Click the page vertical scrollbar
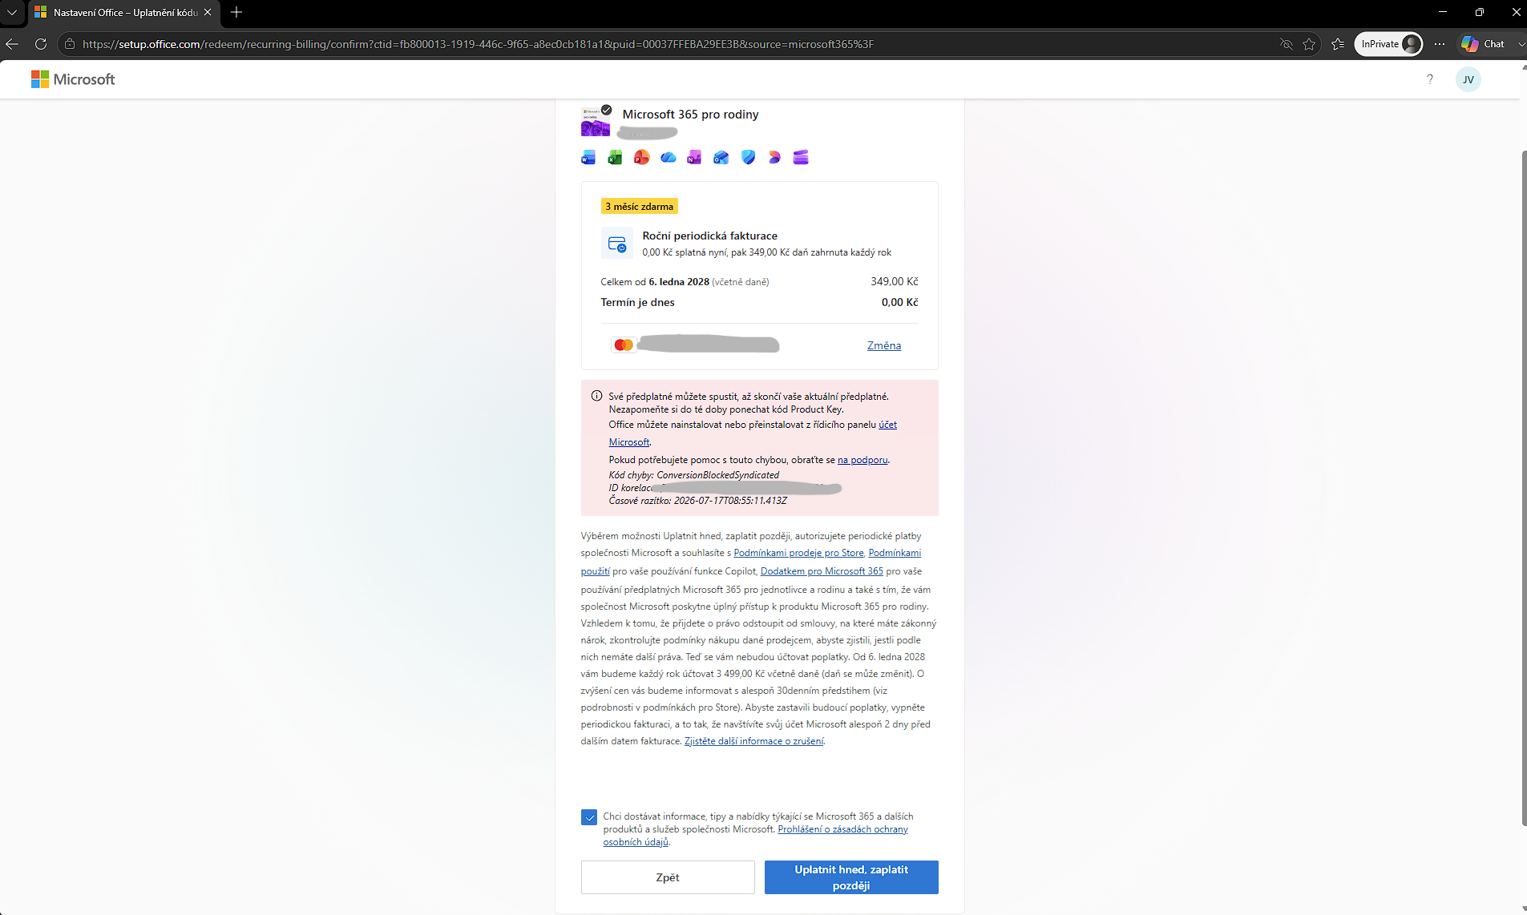 pyautogui.click(x=1523, y=487)
